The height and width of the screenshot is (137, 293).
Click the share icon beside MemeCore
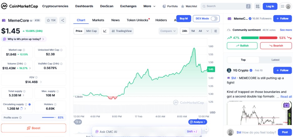[x=63, y=20]
